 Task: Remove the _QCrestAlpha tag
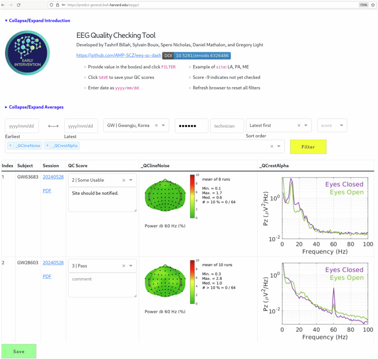pos(48,146)
